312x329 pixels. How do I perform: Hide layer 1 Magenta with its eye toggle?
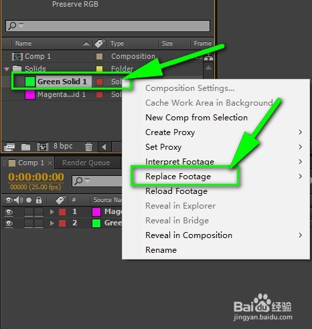[9, 212]
